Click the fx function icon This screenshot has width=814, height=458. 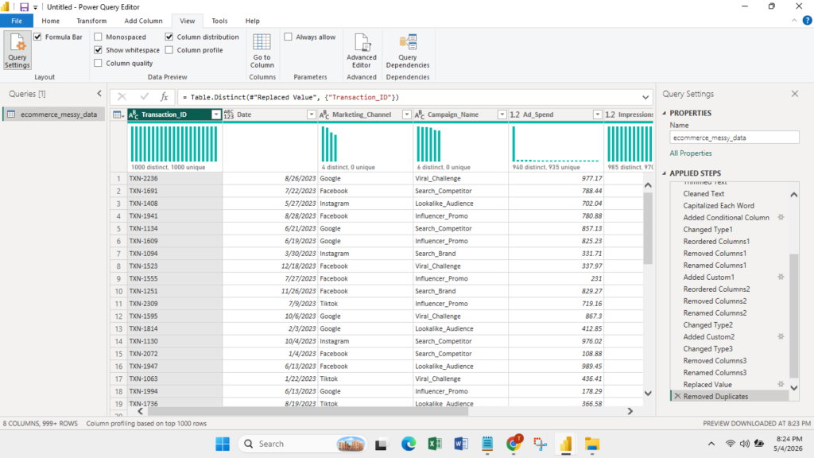(x=164, y=96)
